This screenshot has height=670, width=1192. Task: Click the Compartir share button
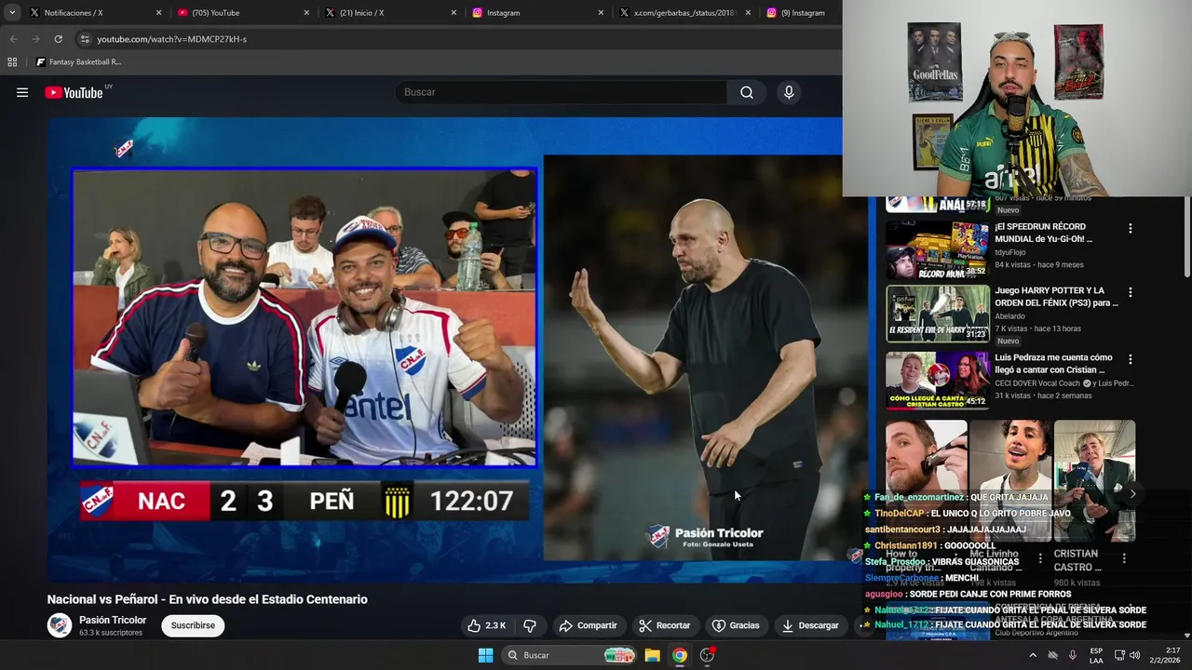[x=588, y=625]
